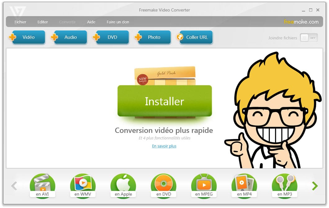Screen dimensions: 329x208
Task: Click the green Installer button
Action: 164,101
